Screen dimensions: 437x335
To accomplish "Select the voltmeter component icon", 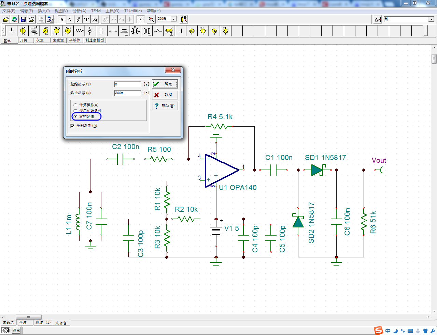I will click(x=57, y=31).
